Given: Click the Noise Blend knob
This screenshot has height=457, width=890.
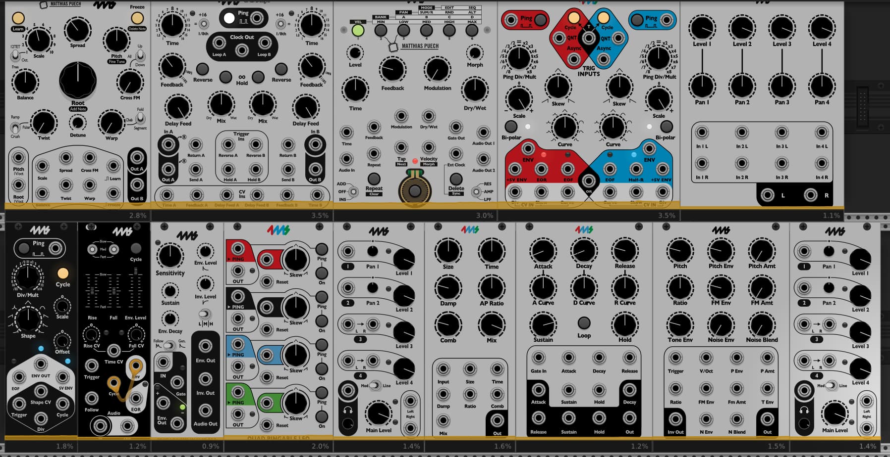Looking at the screenshot, I should pos(762,324).
